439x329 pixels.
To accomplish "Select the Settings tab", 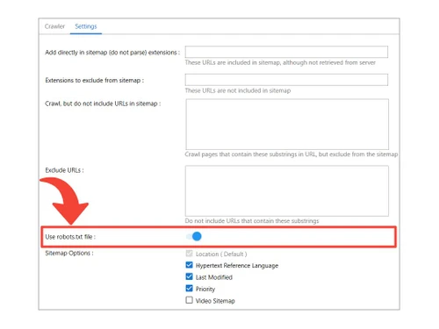I will tap(86, 26).
